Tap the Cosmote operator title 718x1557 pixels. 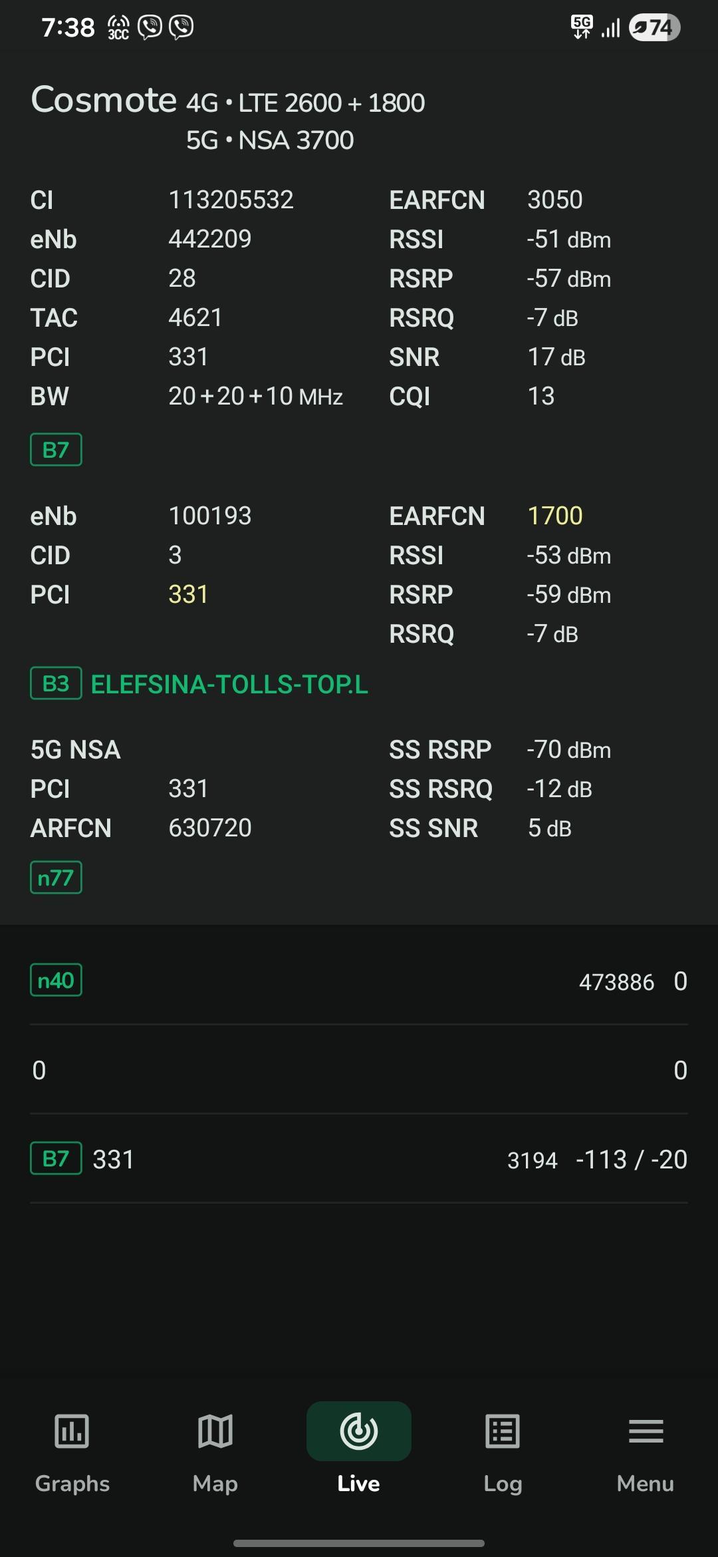(104, 100)
